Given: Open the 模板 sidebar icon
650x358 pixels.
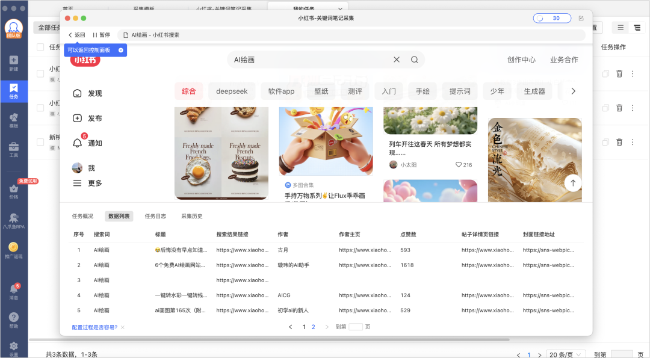Looking at the screenshot, I should tap(14, 120).
